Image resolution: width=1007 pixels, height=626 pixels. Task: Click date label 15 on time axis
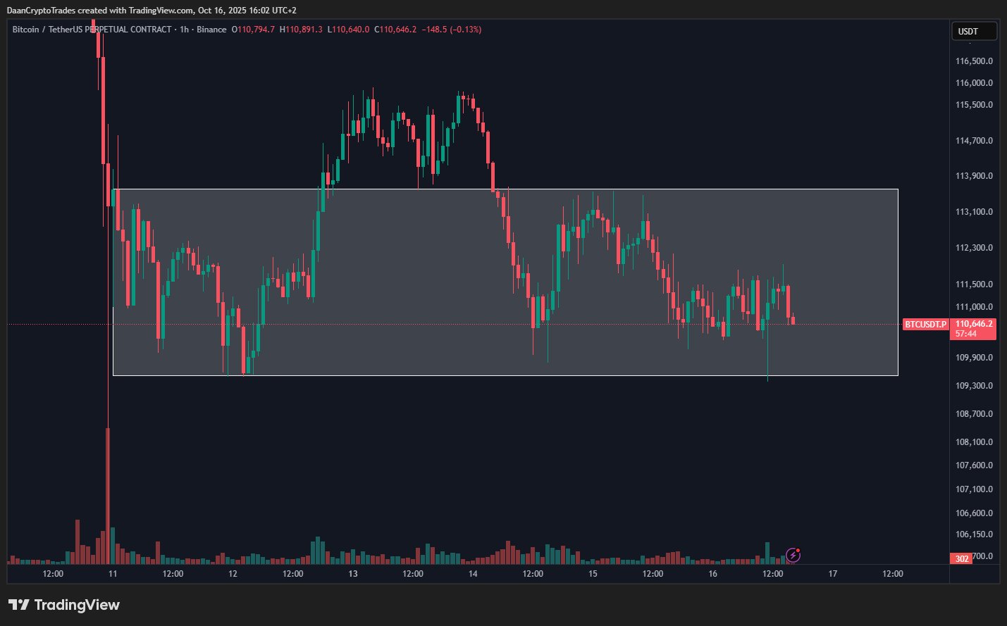pos(593,574)
